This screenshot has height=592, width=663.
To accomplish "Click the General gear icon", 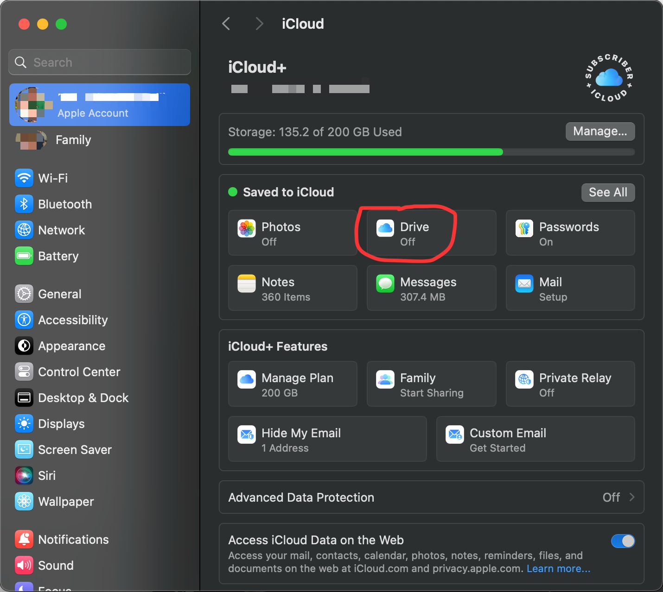I will (24, 294).
